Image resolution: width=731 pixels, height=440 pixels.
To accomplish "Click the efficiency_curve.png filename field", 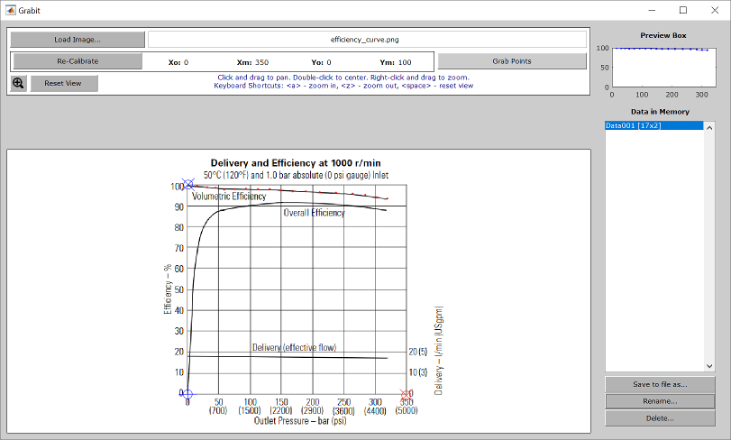I will tap(367, 40).
